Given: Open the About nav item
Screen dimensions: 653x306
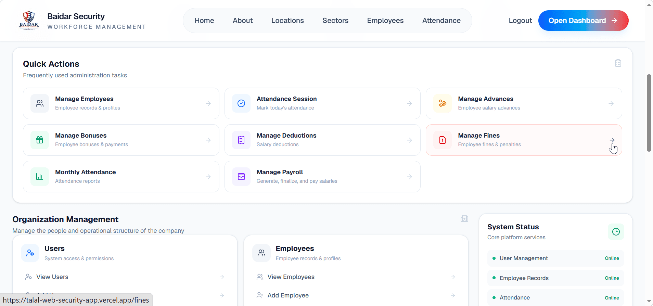Looking at the screenshot, I should [243, 21].
